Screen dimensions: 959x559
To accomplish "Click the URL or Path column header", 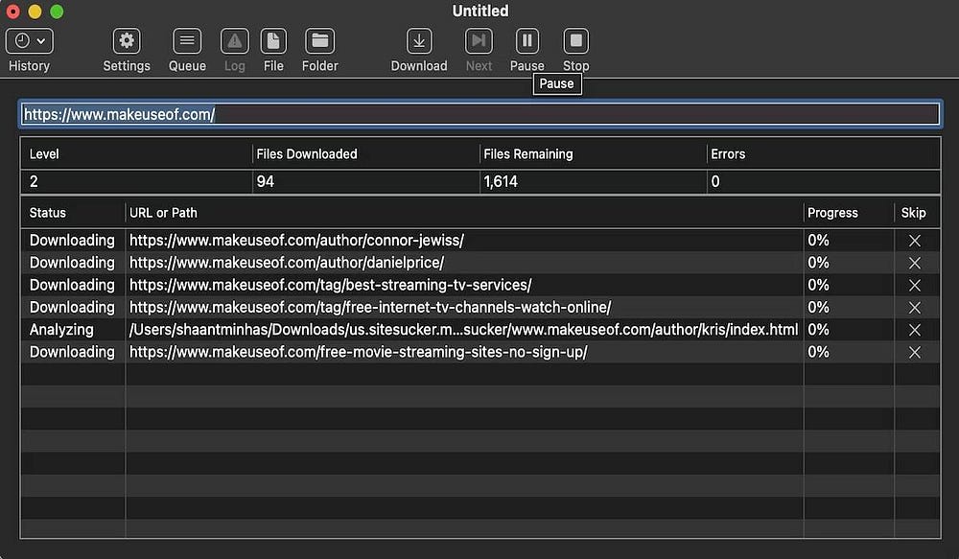I will pyautogui.click(x=163, y=213).
